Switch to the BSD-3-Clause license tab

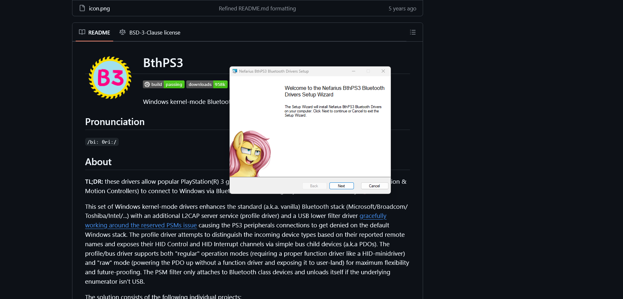click(150, 32)
